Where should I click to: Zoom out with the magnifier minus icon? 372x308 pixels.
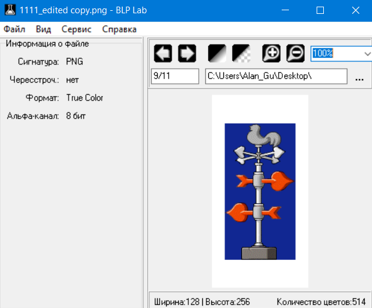click(x=296, y=54)
